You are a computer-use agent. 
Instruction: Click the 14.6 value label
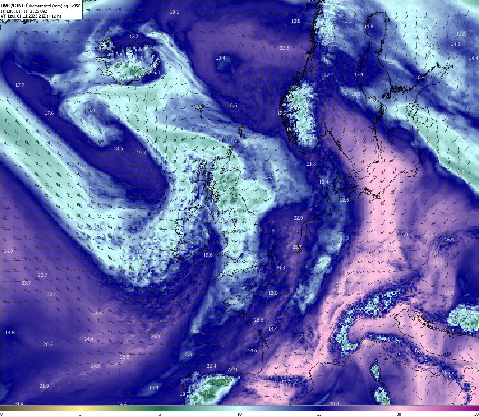252,351
